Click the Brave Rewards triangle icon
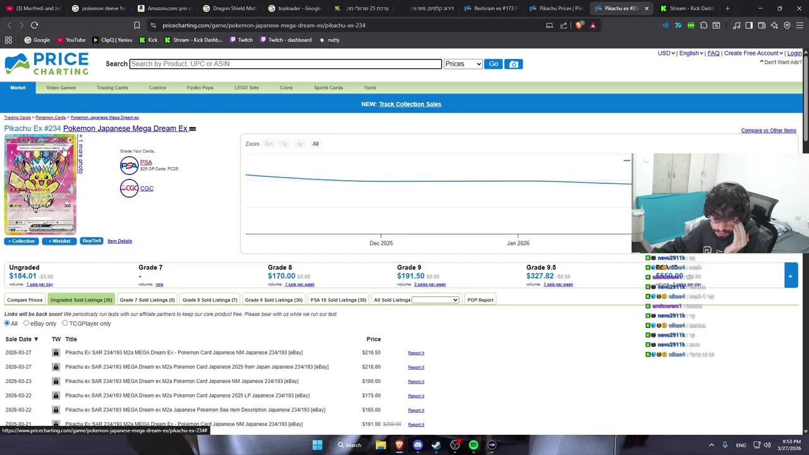 [x=593, y=25]
